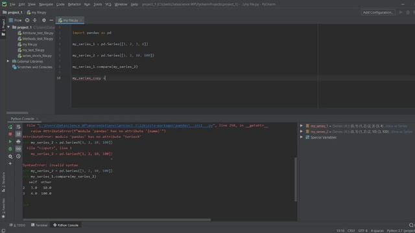Open the Project view selector dropdown
Screen dimensions: 415x233
16,20
